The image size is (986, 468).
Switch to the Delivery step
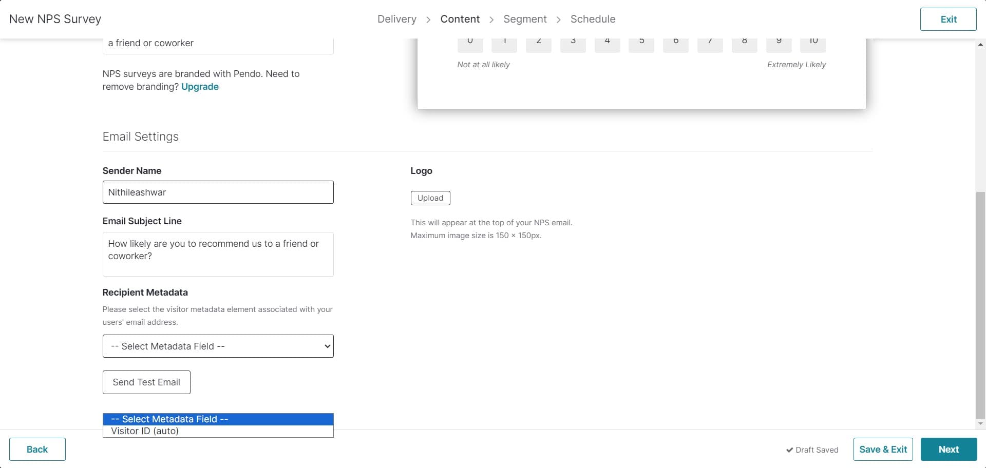(397, 19)
